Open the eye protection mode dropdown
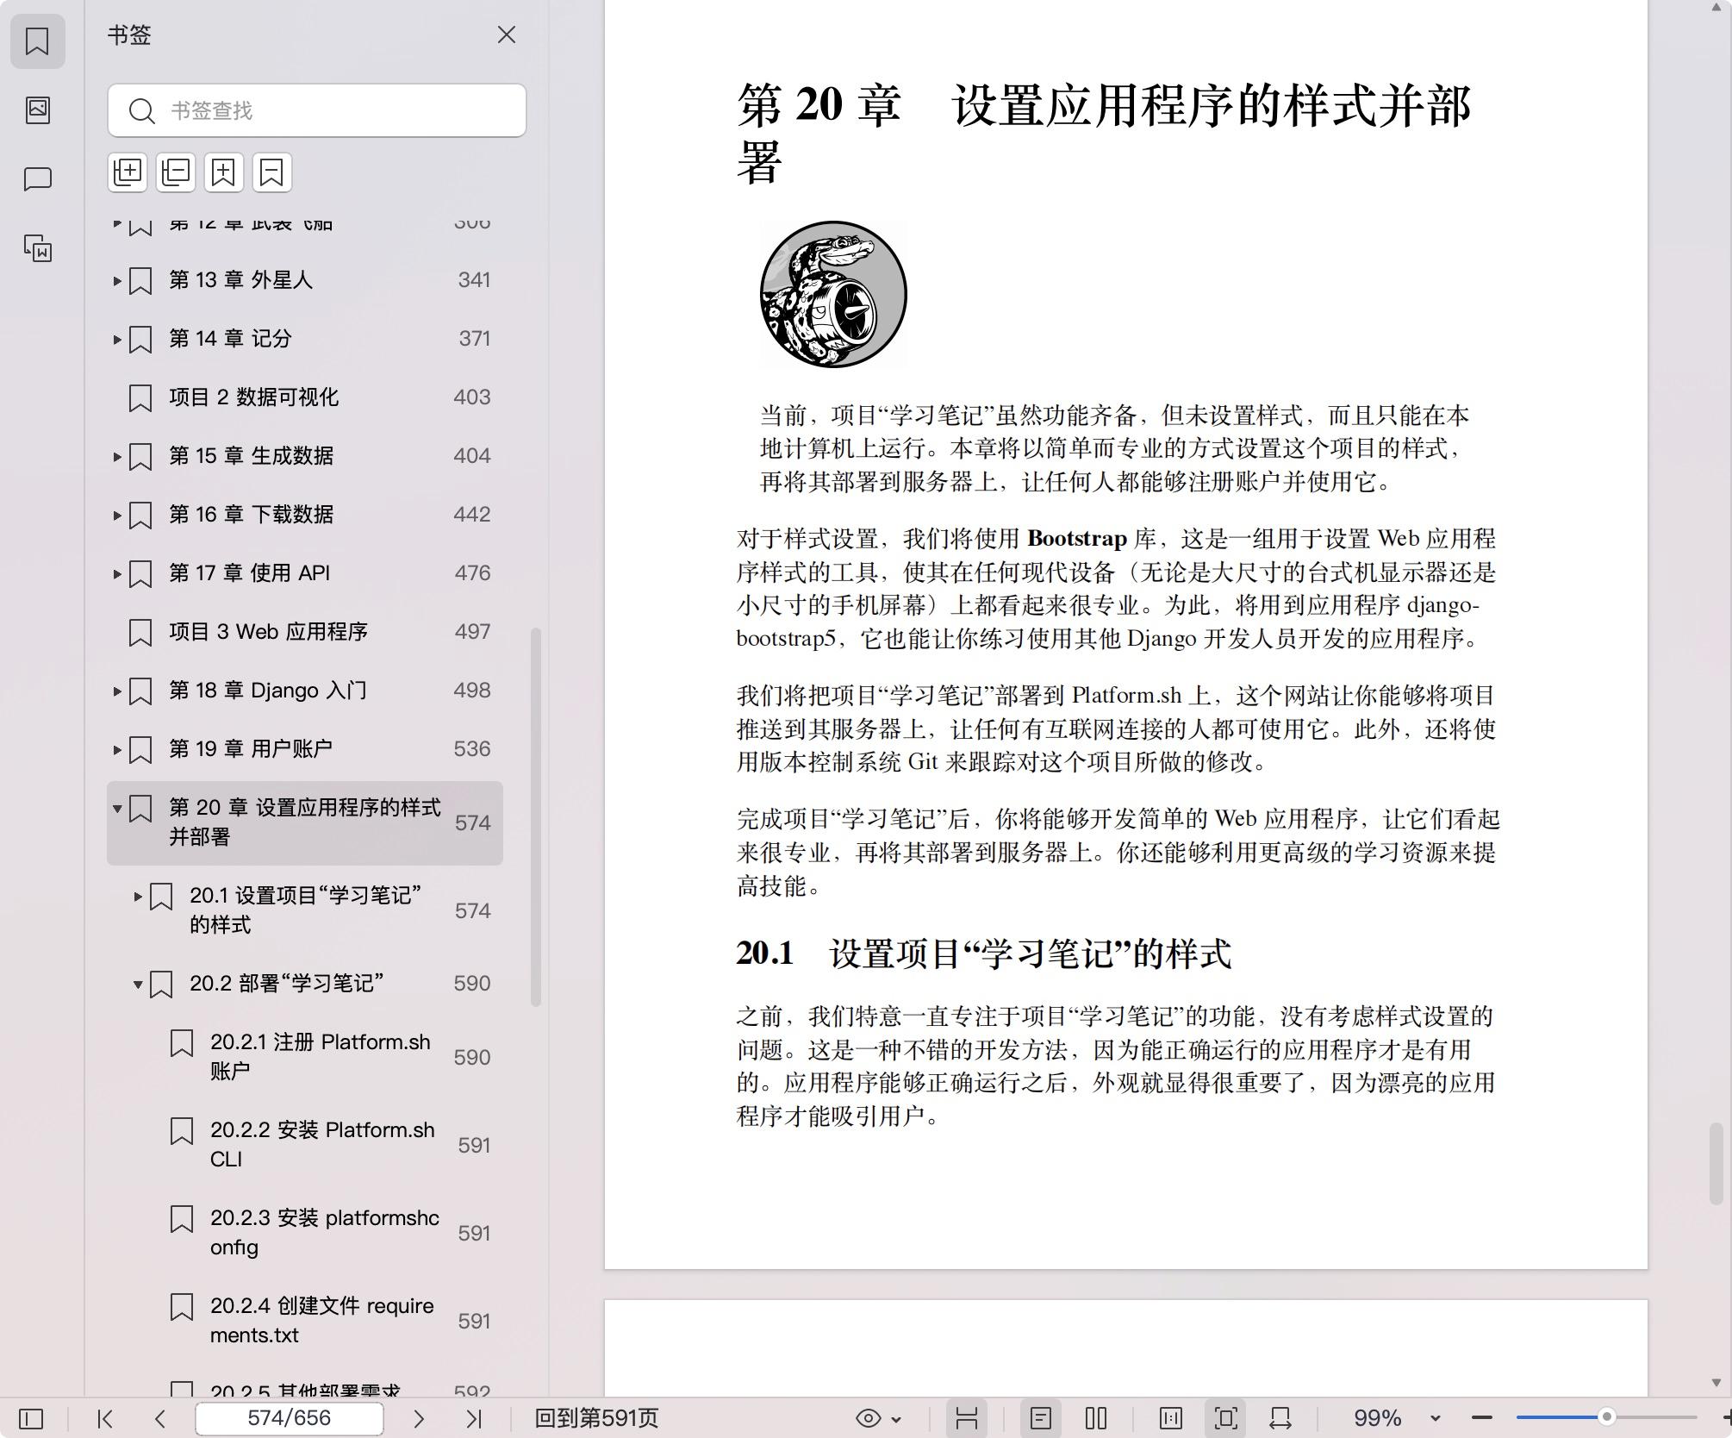 [x=879, y=1418]
